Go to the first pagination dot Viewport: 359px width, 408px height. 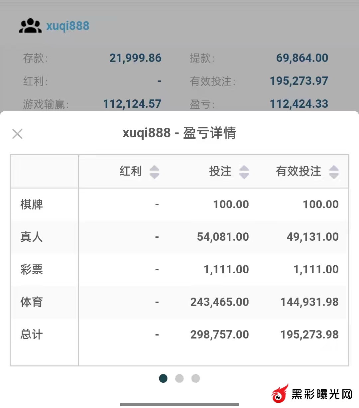[x=163, y=378]
